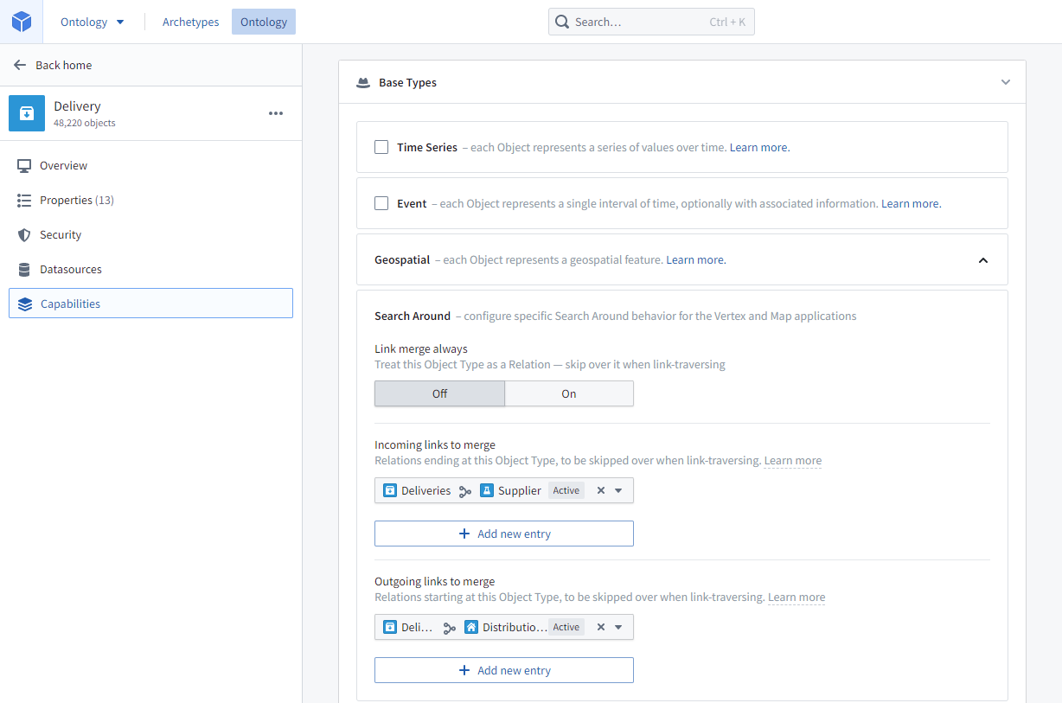Add new entry for incoming links
Image resolution: width=1062 pixels, height=703 pixels.
coord(504,534)
